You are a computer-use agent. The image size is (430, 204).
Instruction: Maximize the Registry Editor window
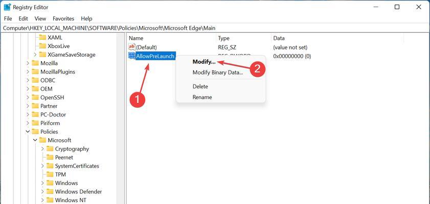(x=397, y=7)
